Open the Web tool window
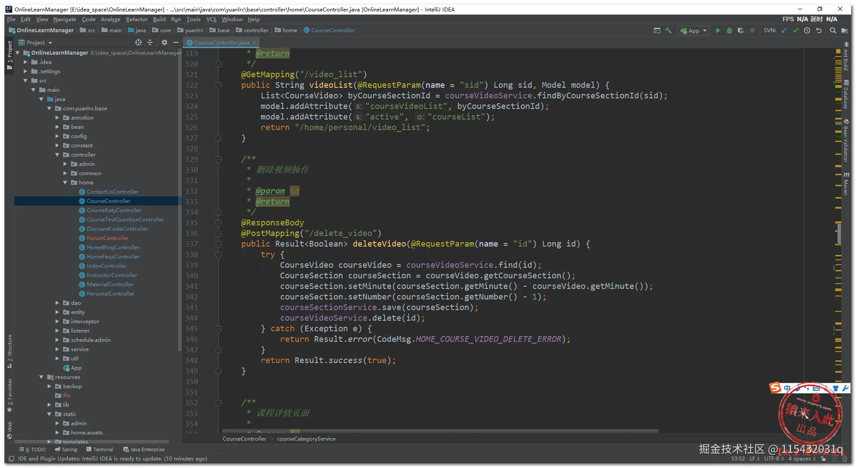Screen dimensions: 856x468 (10, 431)
